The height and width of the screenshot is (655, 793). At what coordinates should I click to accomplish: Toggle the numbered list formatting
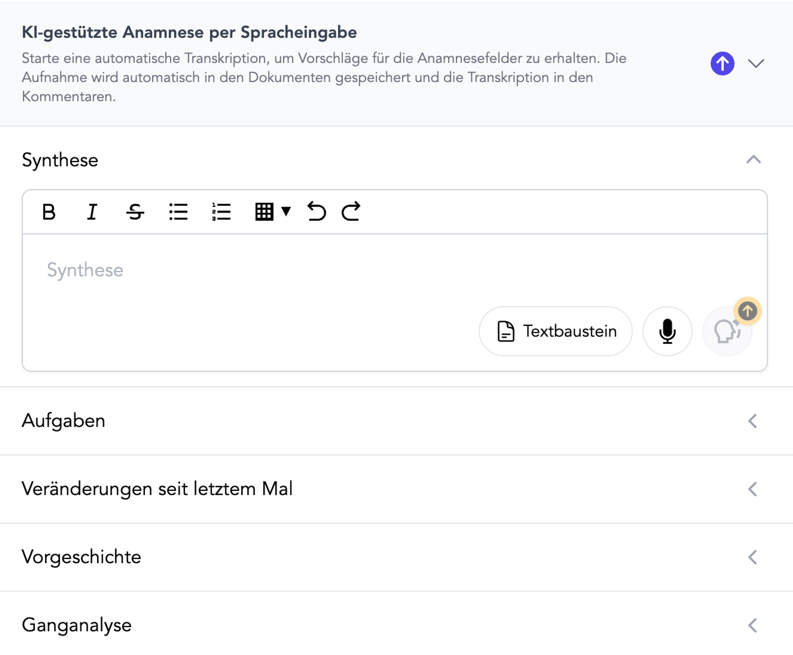click(221, 212)
